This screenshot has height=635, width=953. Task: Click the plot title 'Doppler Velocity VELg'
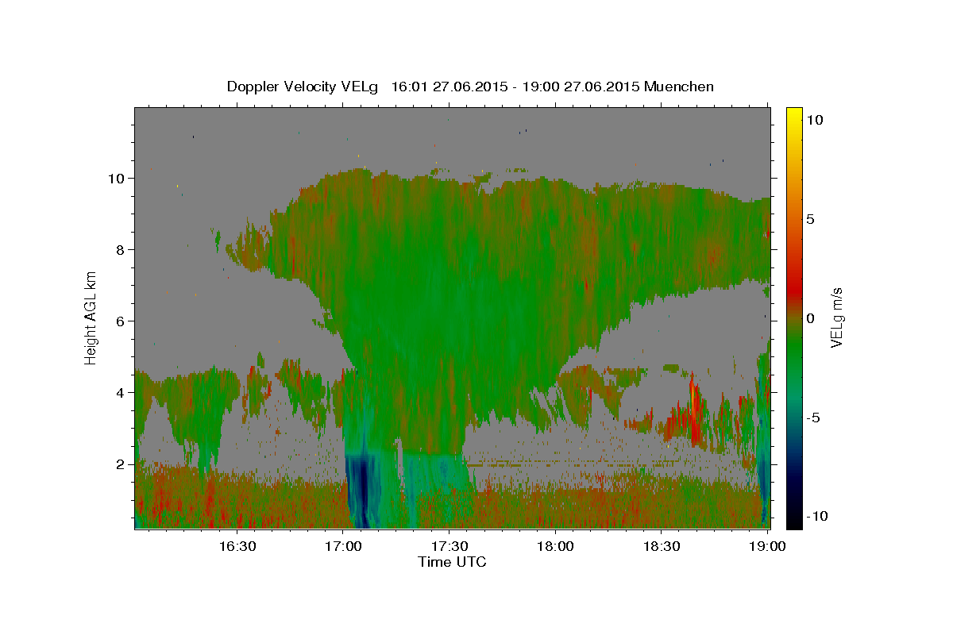coord(303,87)
